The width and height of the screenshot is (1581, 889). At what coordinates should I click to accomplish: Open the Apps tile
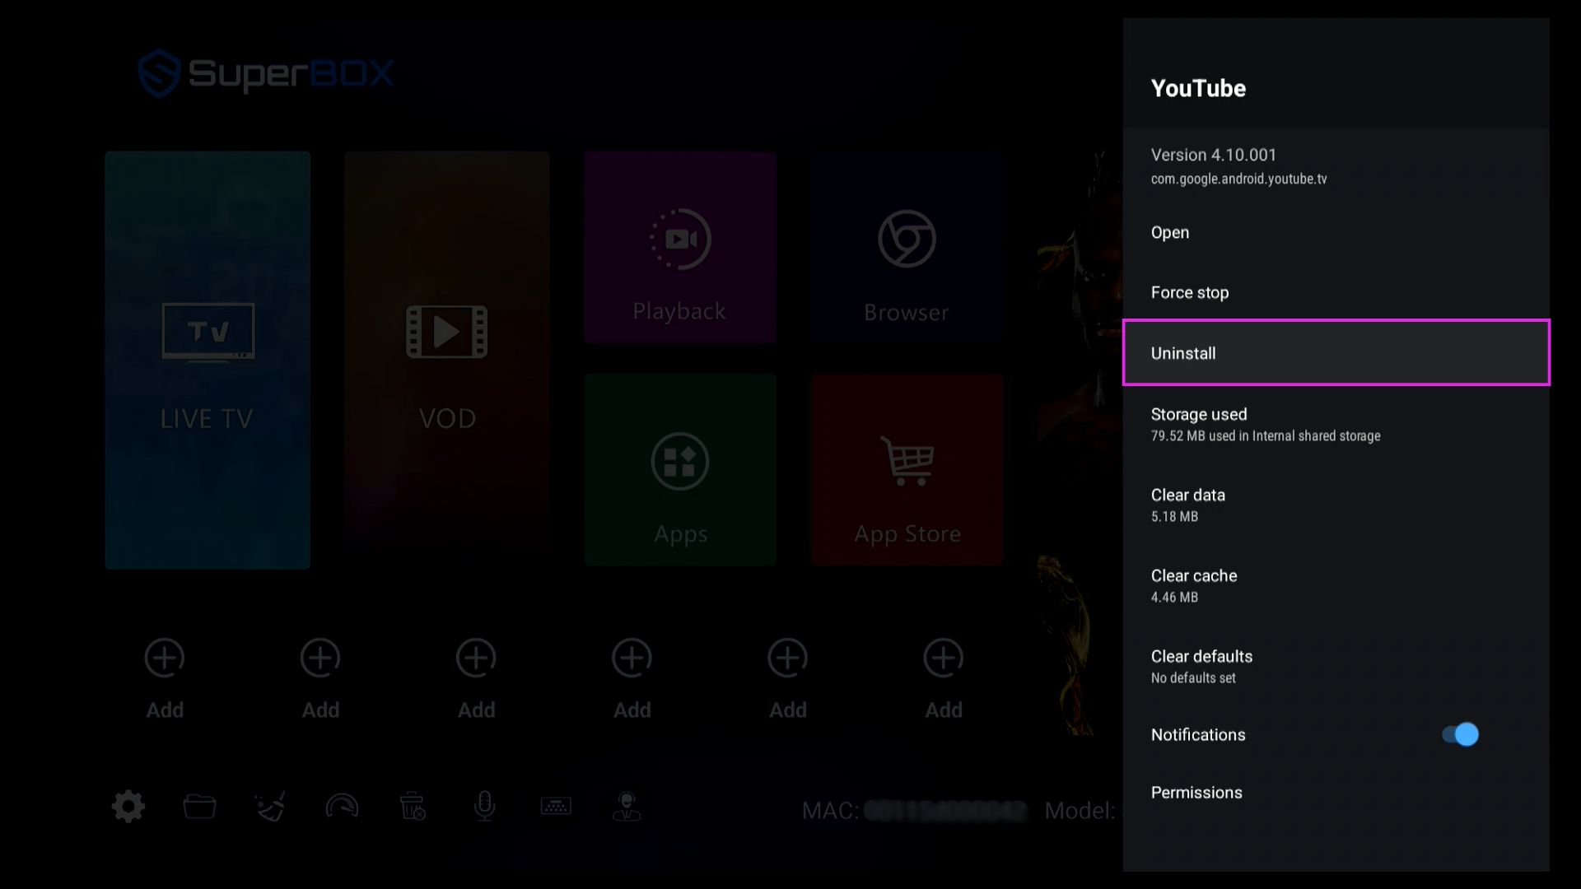pos(680,470)
